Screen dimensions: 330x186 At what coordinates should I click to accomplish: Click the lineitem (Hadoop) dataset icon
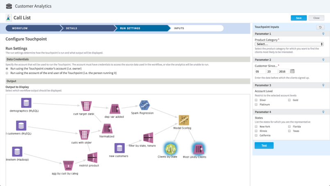[x=17, y=152]
